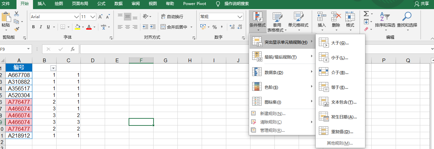
Task: Open the 套用表格格式 dropdown
Action: [x=277, y=22]
